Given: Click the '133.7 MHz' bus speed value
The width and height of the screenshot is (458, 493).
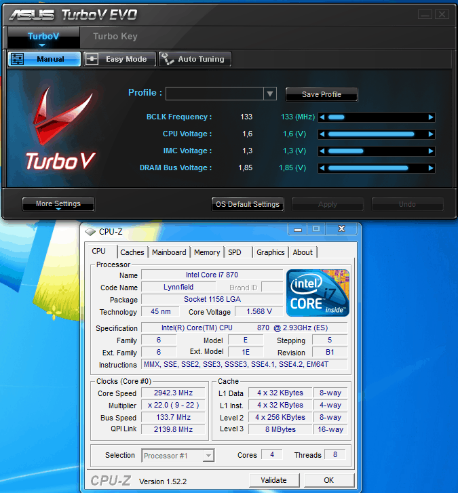Looking at the screenshot, I should (173, 418).
